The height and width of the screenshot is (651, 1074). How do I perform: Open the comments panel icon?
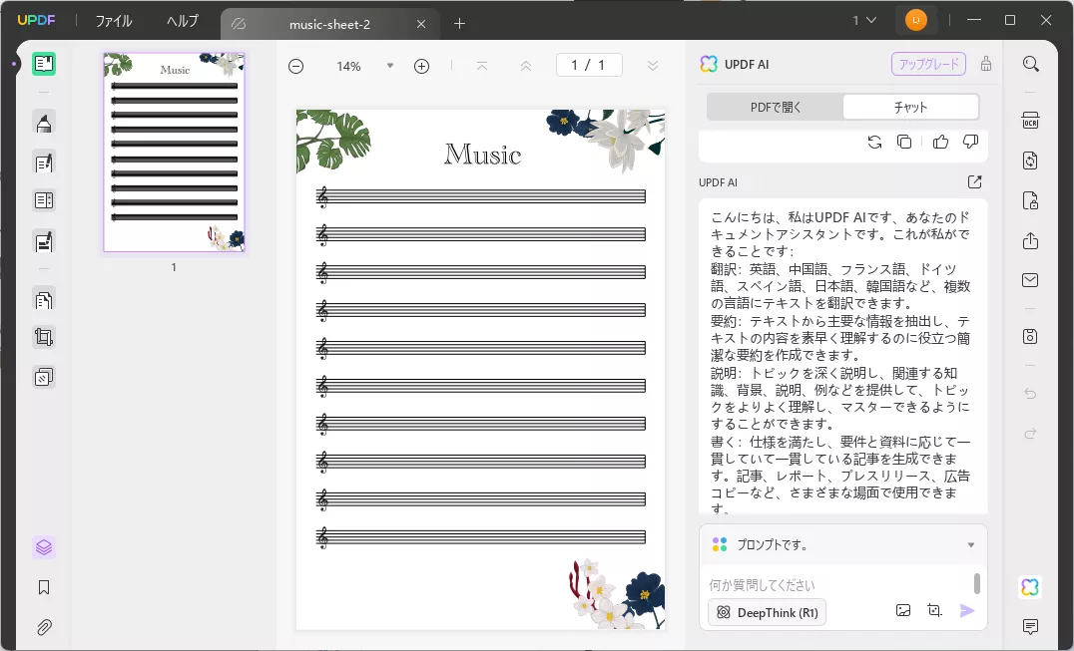click(1031, 626)
